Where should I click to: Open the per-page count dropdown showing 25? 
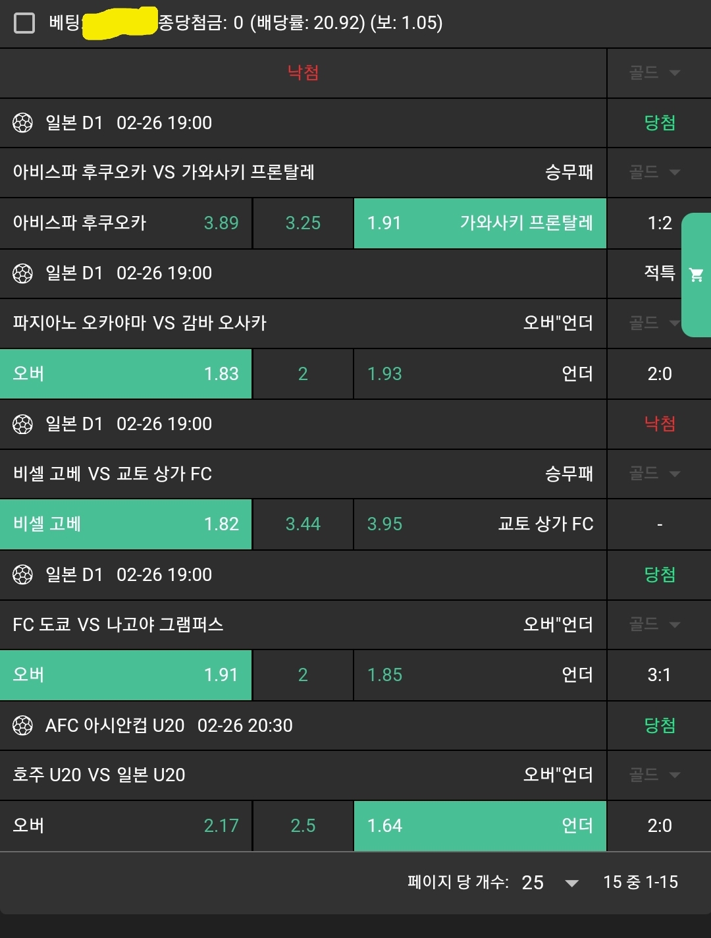tap(550, 883)
